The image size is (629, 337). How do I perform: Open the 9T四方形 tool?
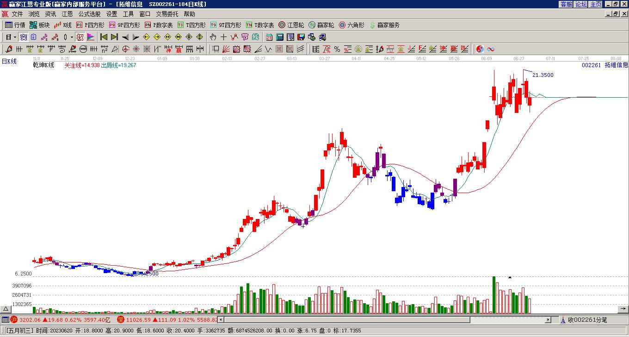[x=226, y=25]
